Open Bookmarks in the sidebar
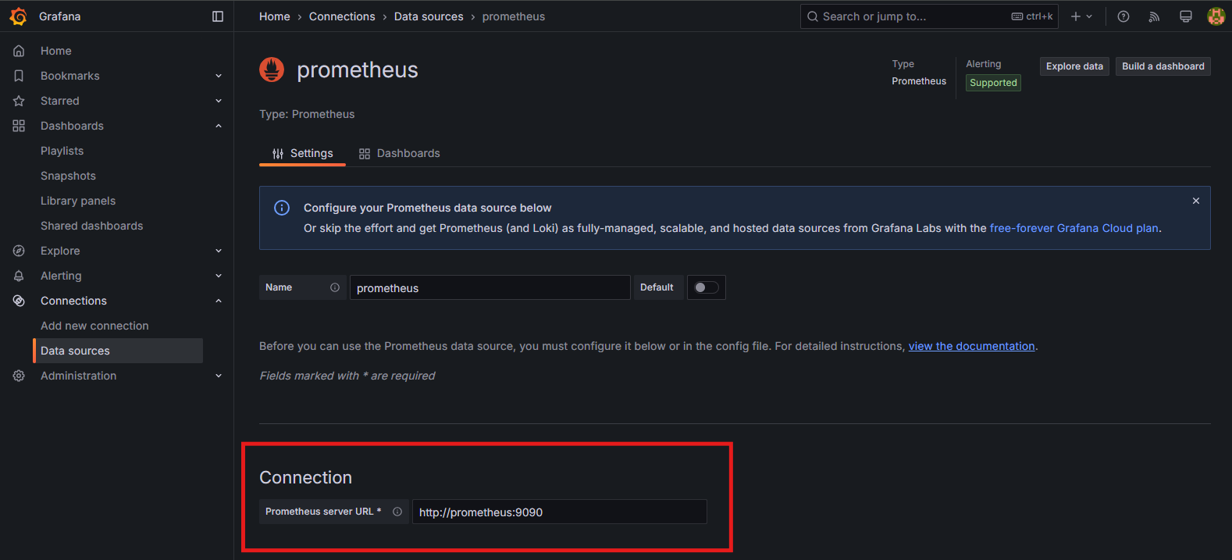This screenshot has width=1232, height=560. coord(70,76)
